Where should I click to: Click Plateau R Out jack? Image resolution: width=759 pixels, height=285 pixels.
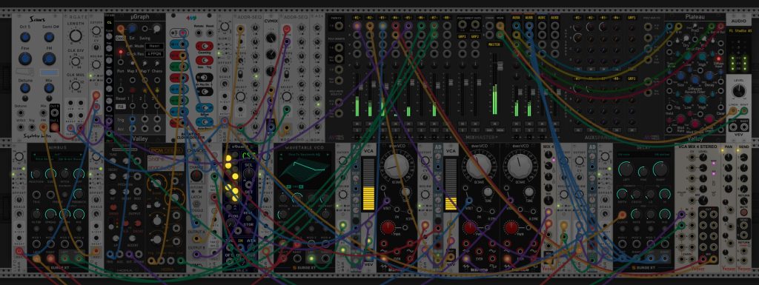click(720, 26)
